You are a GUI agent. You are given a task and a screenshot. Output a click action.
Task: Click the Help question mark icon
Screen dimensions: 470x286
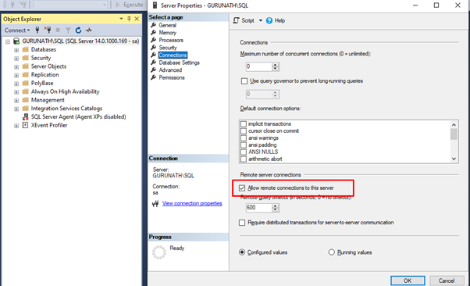pos(269,20)
